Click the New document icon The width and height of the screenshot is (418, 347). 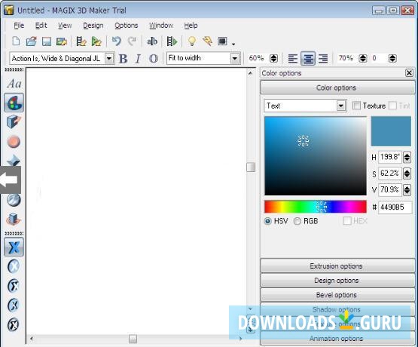[x=16, y=41]
